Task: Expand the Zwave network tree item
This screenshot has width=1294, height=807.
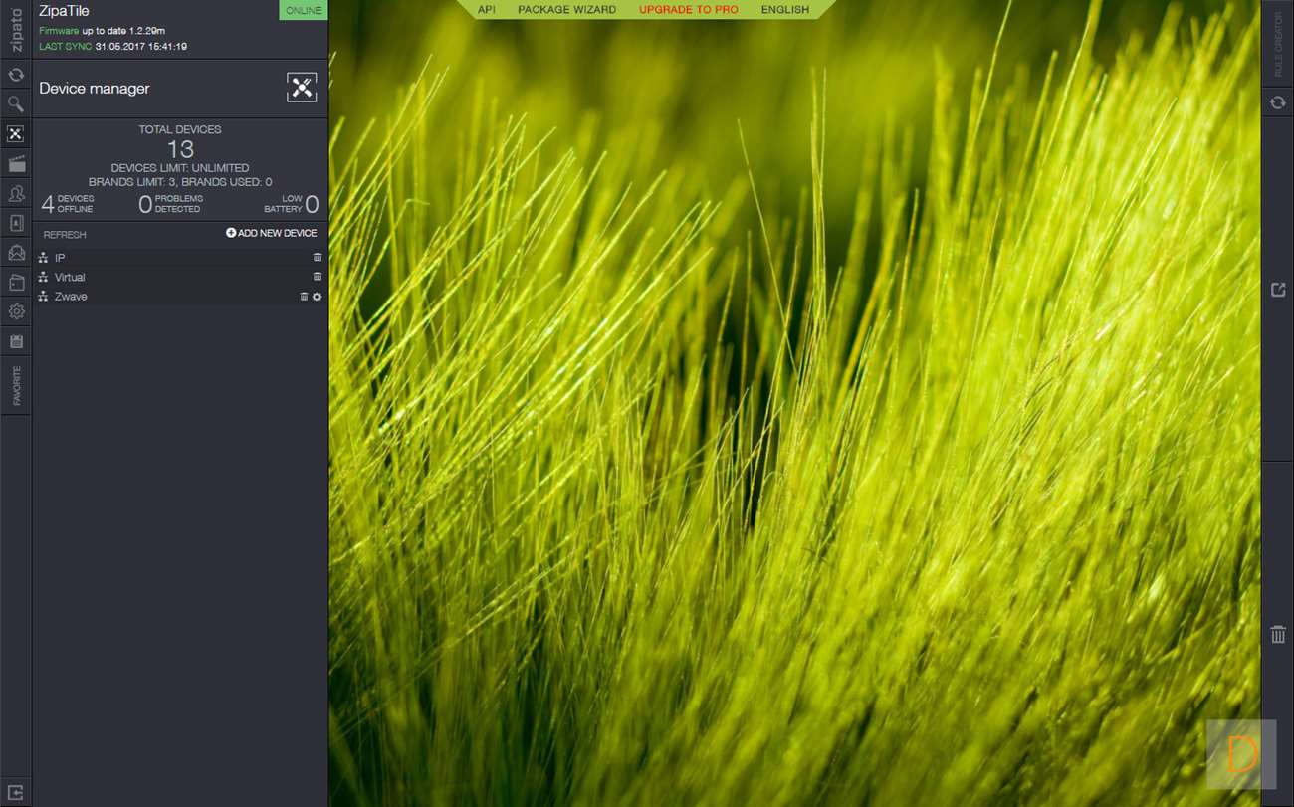Action: [44, 297]
